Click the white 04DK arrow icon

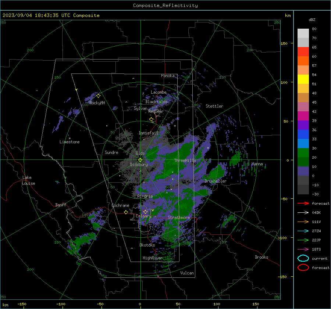tap(303, 212)
